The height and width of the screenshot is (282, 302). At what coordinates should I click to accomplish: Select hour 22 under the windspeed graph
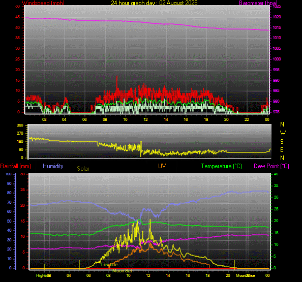click(247, 119)
